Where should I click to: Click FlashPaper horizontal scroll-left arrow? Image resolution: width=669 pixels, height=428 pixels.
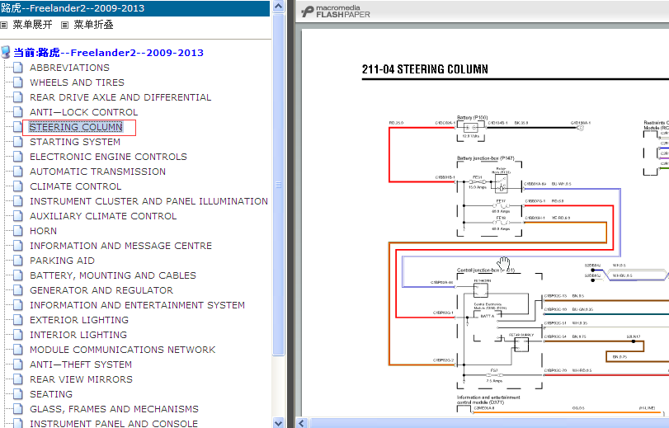tap(302, 423)
